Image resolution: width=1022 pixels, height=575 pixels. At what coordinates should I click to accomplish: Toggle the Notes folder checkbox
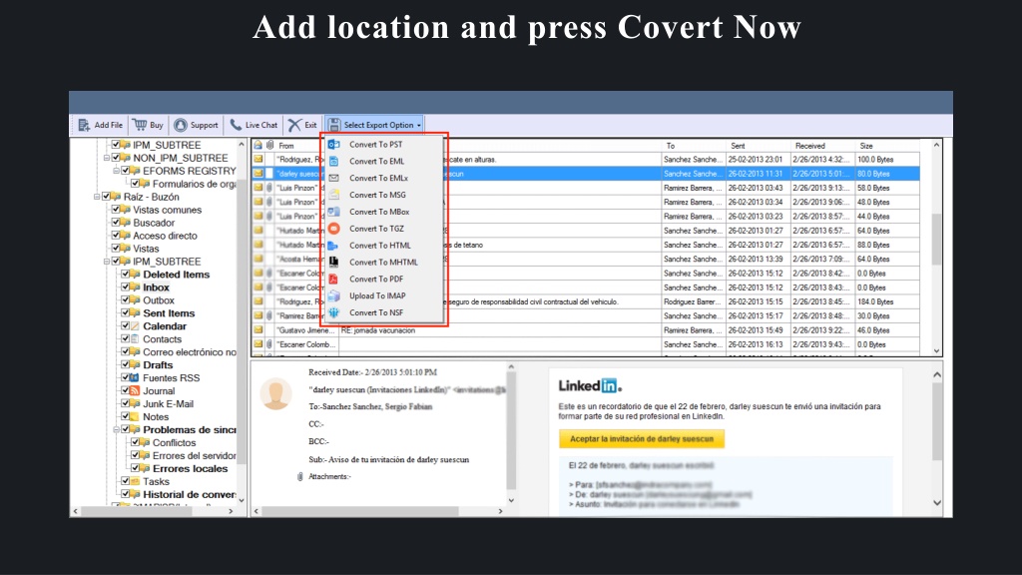coord(125,416)
